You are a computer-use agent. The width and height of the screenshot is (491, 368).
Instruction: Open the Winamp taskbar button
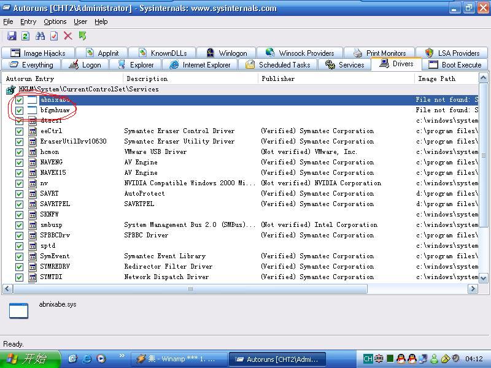[179, 359]
